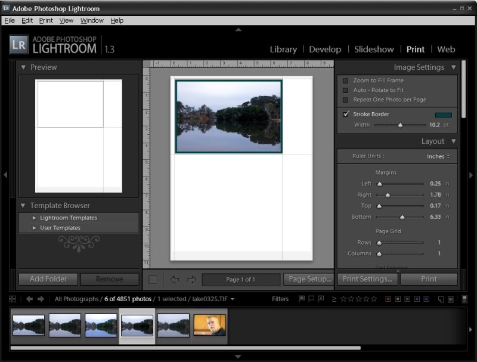477x362 pixels.
Task: Open the lake0325.TIF source dropdown arrow
Action: (233, 299)
